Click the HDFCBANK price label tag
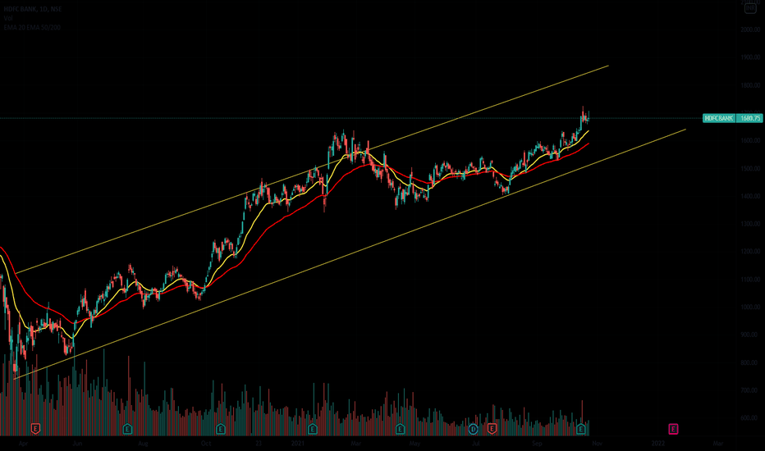The width and height of the screenshot is (765, 451). coord(719,118)
